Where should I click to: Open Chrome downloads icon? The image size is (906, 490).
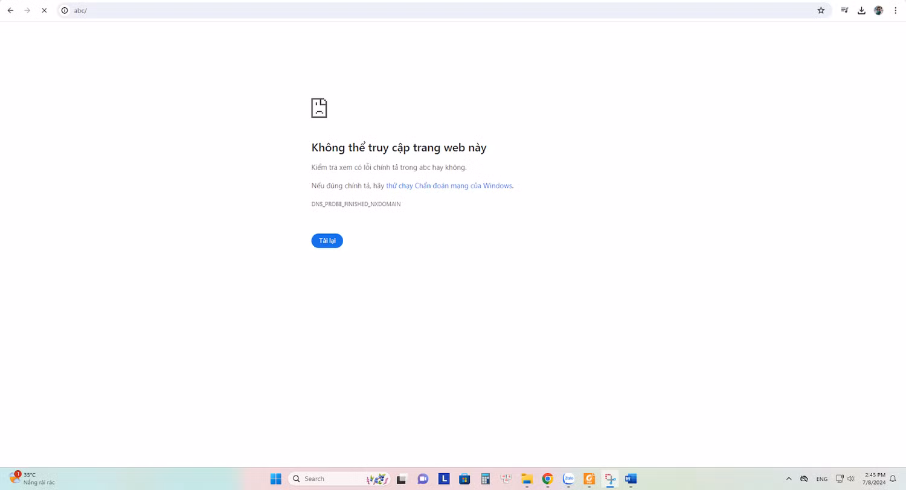[x=861, y=10]
